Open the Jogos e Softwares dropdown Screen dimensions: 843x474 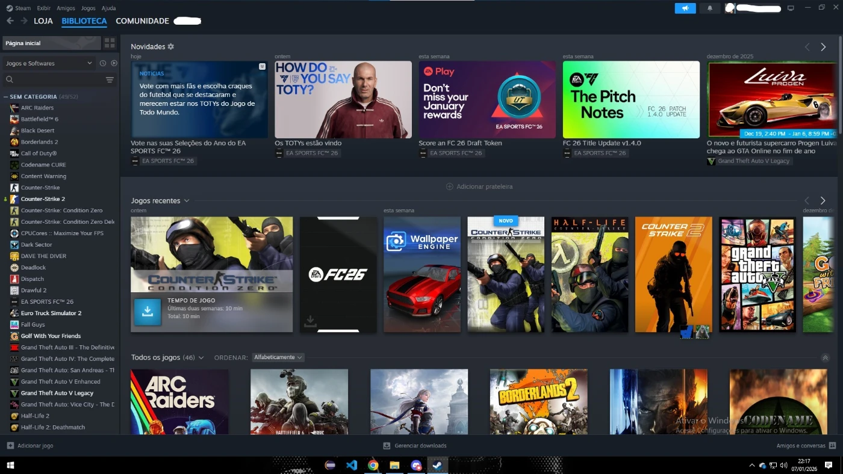pos(48,63)
